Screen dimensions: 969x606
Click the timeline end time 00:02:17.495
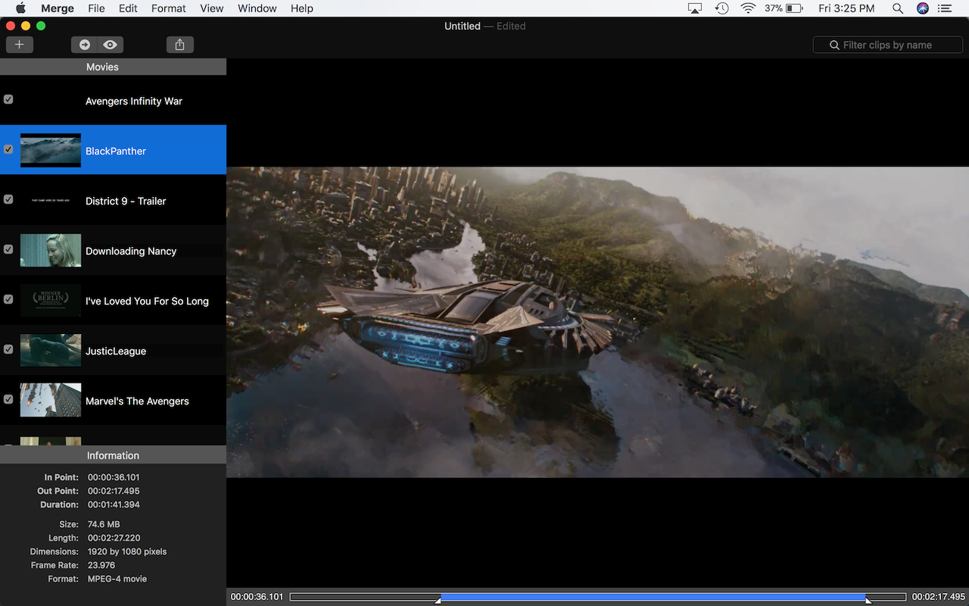pos(939,597)
